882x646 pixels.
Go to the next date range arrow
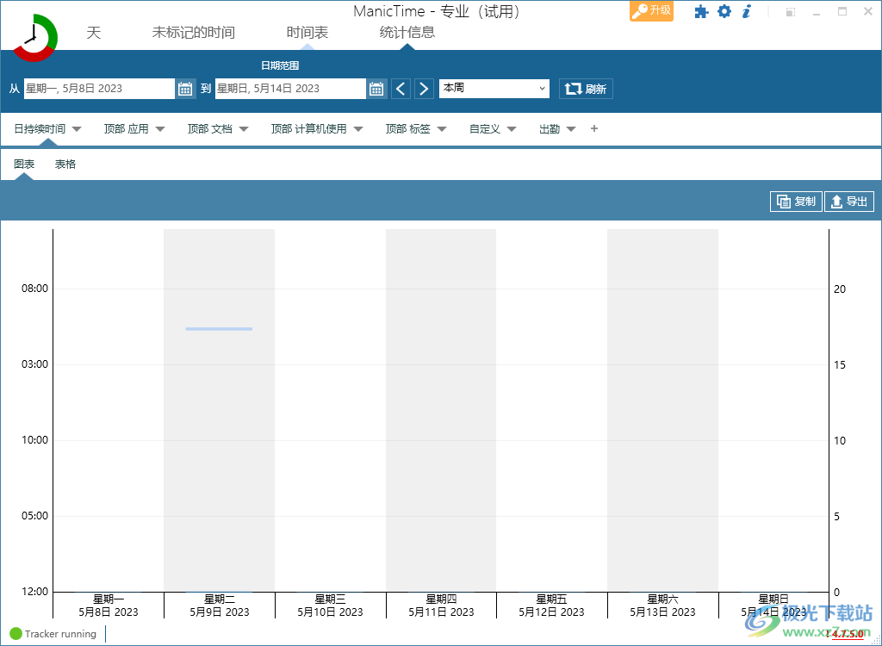[424, 89]
